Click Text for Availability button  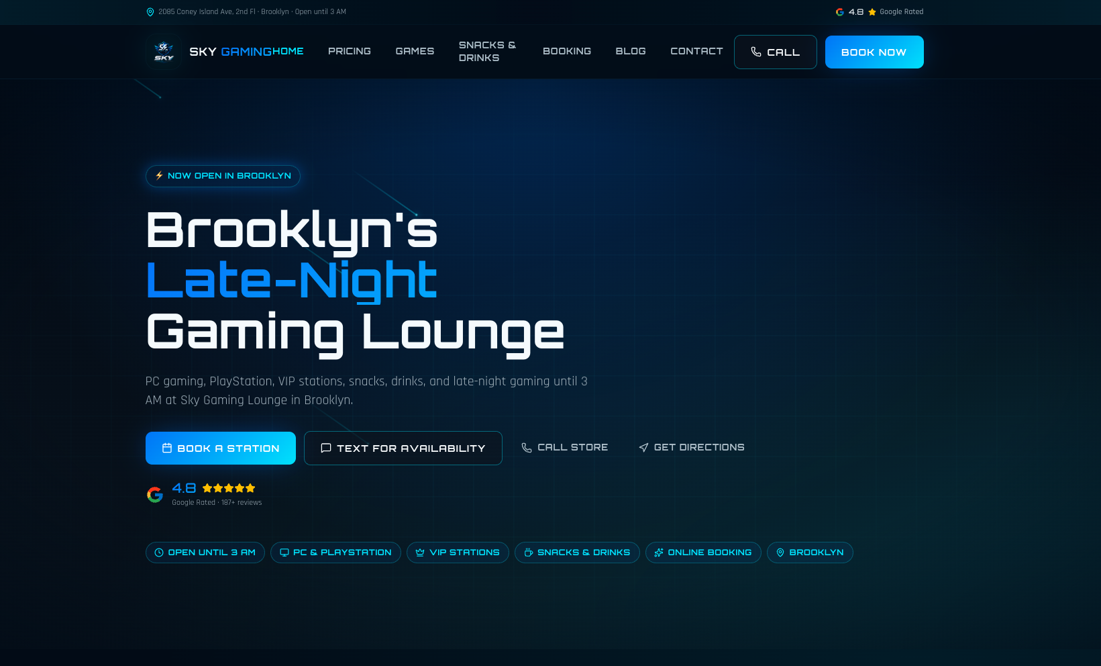click(403, 448)
